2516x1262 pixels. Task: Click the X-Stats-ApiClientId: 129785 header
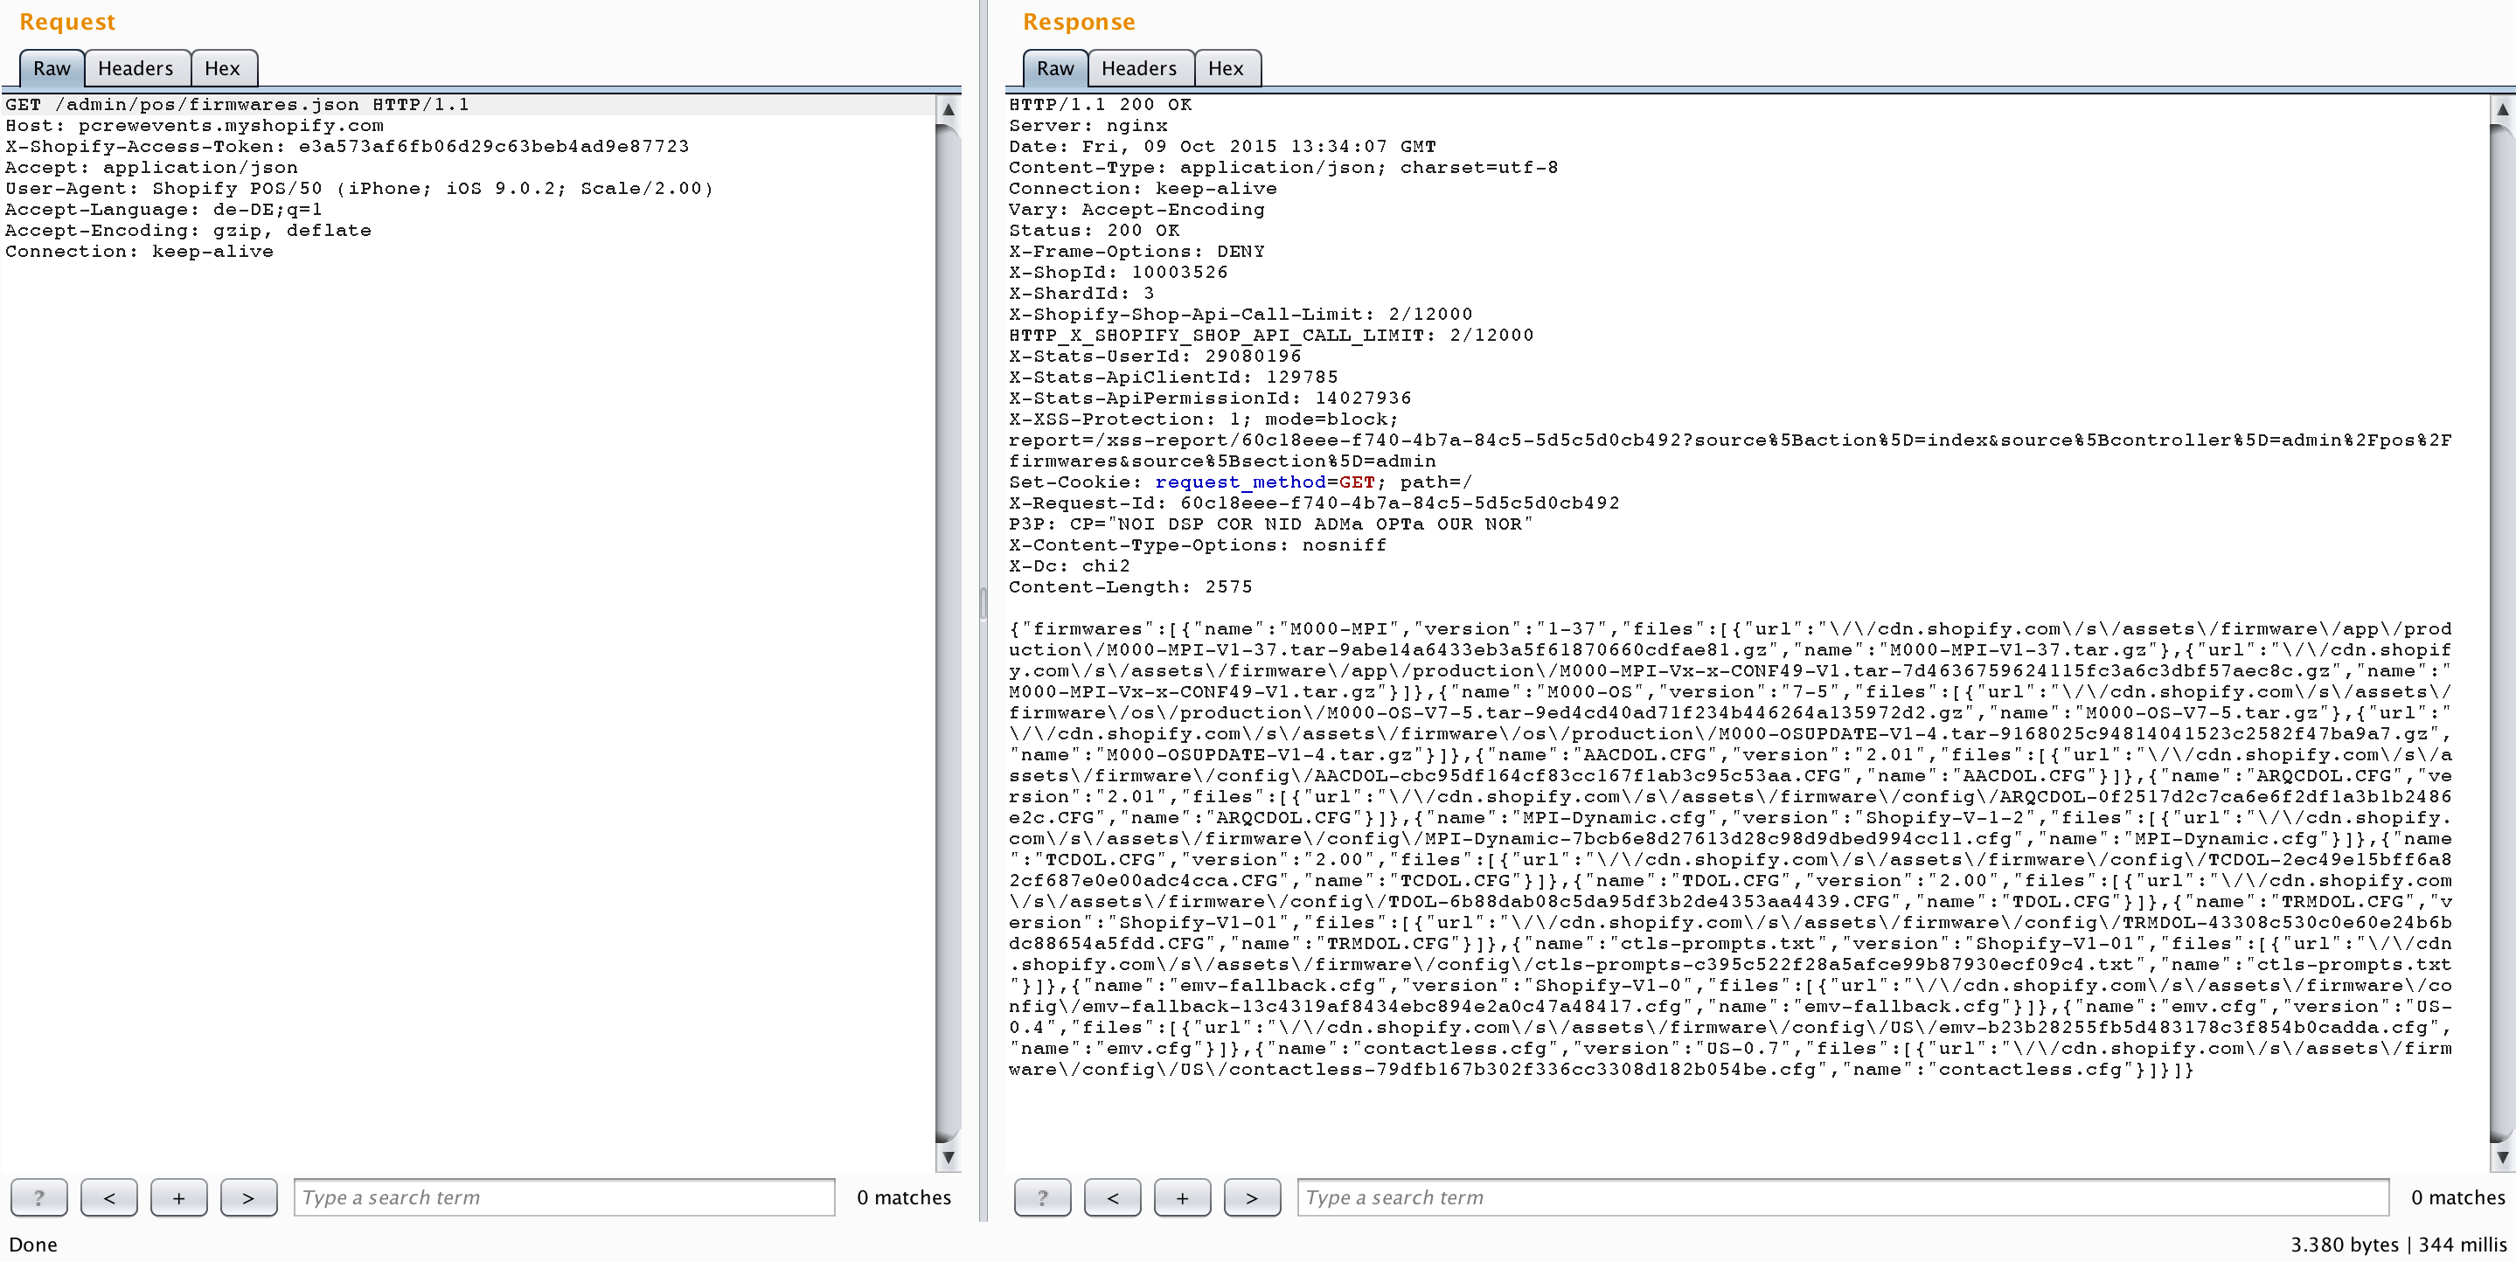pos(1173,377)
